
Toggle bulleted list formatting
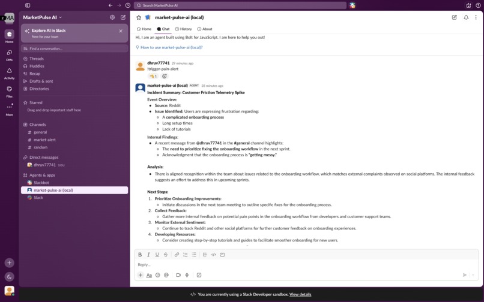tap(194, 255)
